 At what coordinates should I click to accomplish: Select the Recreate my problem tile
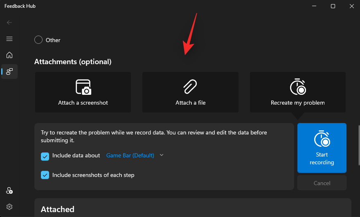tap(298, 92)
